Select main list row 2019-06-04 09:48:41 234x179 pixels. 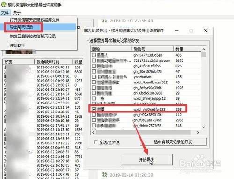click(x=44, y=67)
